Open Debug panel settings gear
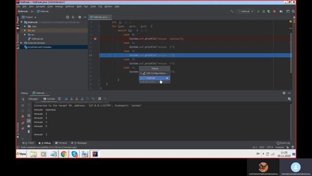312x176 pixels. pos(284,93)
